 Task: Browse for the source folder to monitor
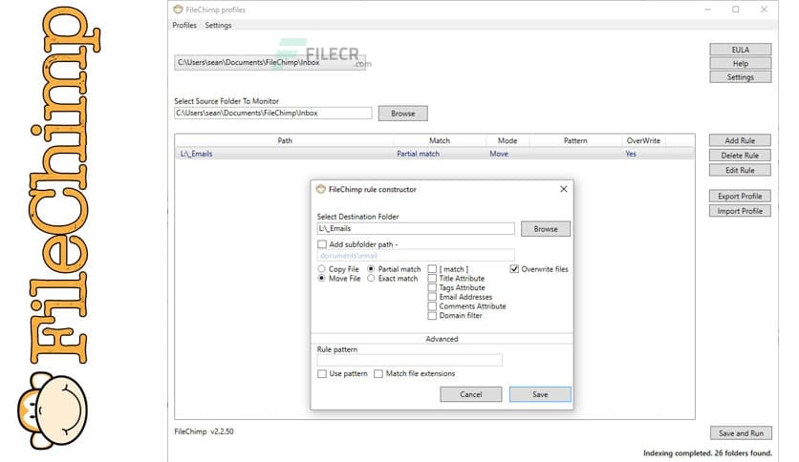point(403,114)
